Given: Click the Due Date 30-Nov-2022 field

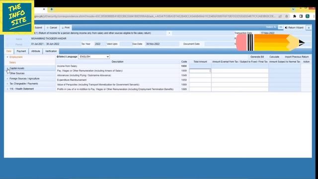Looking at the screenshot, I should click(162, 44).
